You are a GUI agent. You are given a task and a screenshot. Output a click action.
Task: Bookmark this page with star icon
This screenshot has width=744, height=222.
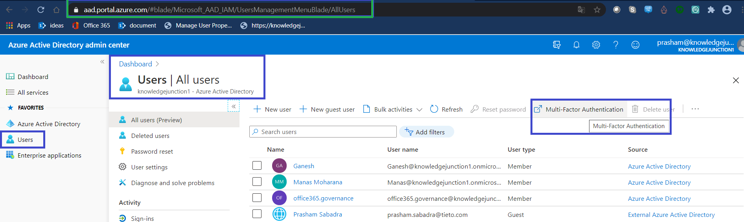click(597, 10)
